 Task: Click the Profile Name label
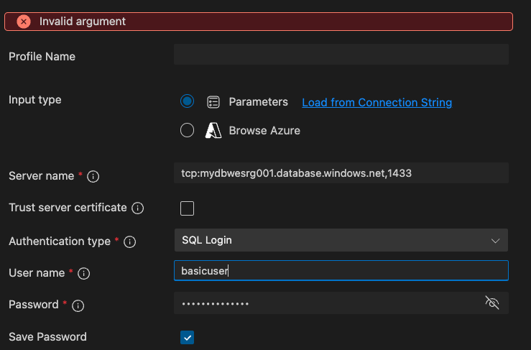click(x=42, y=57)
